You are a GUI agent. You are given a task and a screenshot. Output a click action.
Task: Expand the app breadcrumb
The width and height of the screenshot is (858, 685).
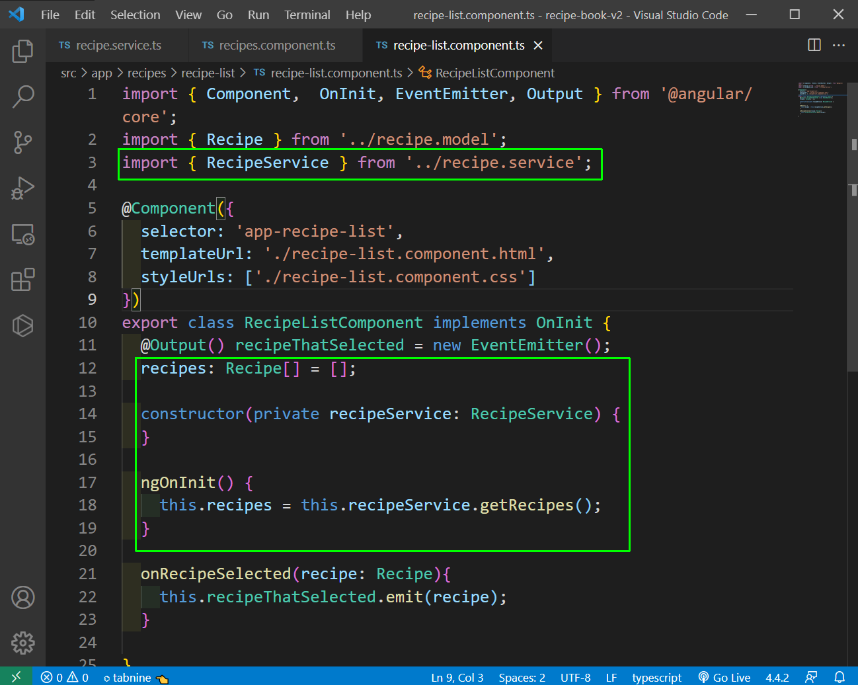pos(102,73)
